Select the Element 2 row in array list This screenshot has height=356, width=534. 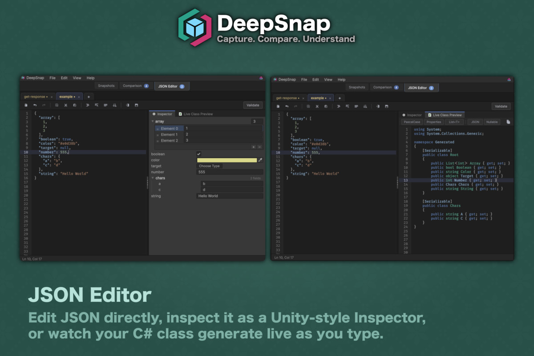tap(209, 141)
